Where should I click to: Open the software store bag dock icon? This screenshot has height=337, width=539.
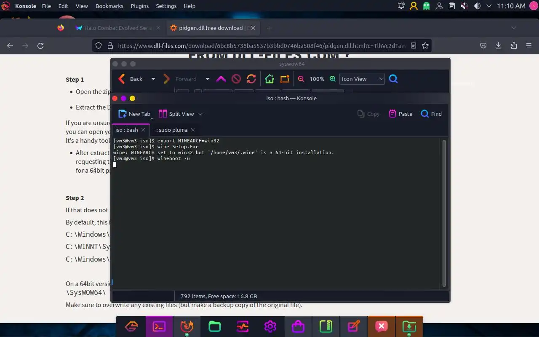tap(298, 326)
